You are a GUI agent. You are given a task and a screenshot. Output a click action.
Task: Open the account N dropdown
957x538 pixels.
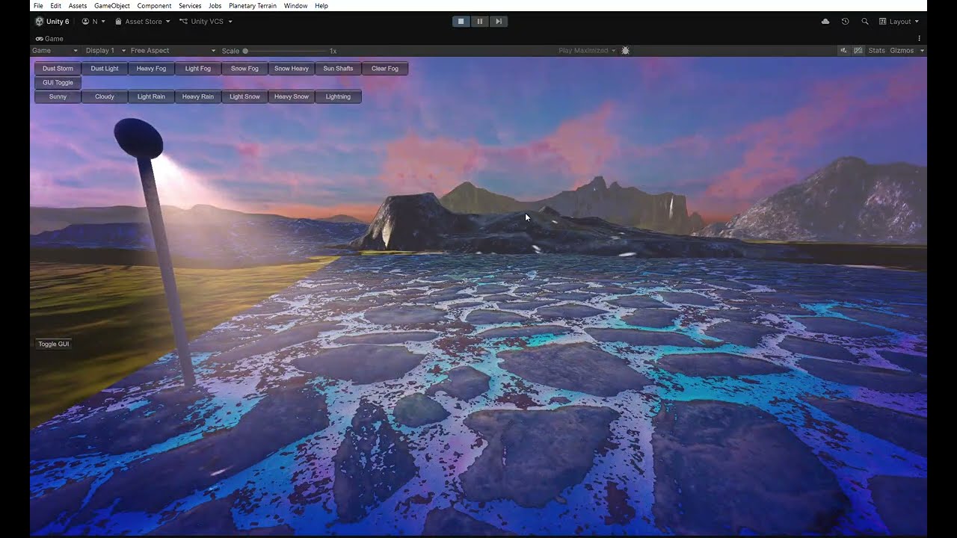93,22
